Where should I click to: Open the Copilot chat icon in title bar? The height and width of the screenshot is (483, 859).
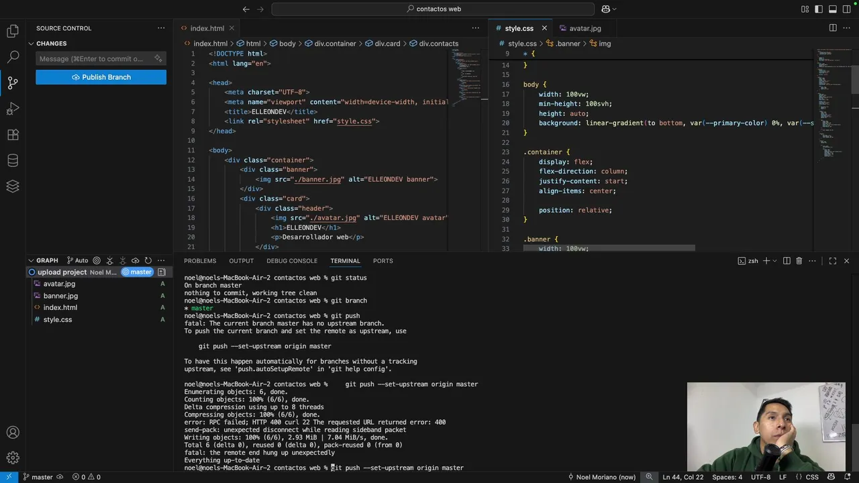pyautogui.click(x=605, y=9)
